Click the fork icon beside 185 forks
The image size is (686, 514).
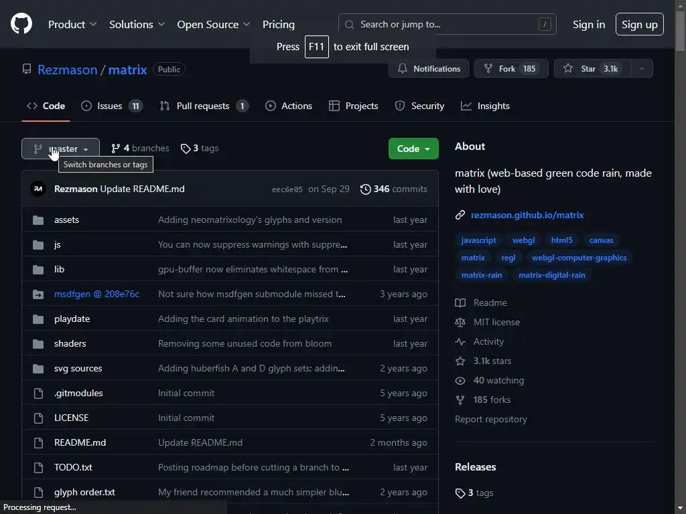(x=460, y=400)
